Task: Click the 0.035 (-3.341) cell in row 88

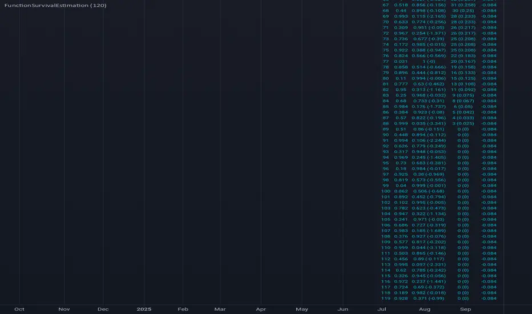Action: 429,123
